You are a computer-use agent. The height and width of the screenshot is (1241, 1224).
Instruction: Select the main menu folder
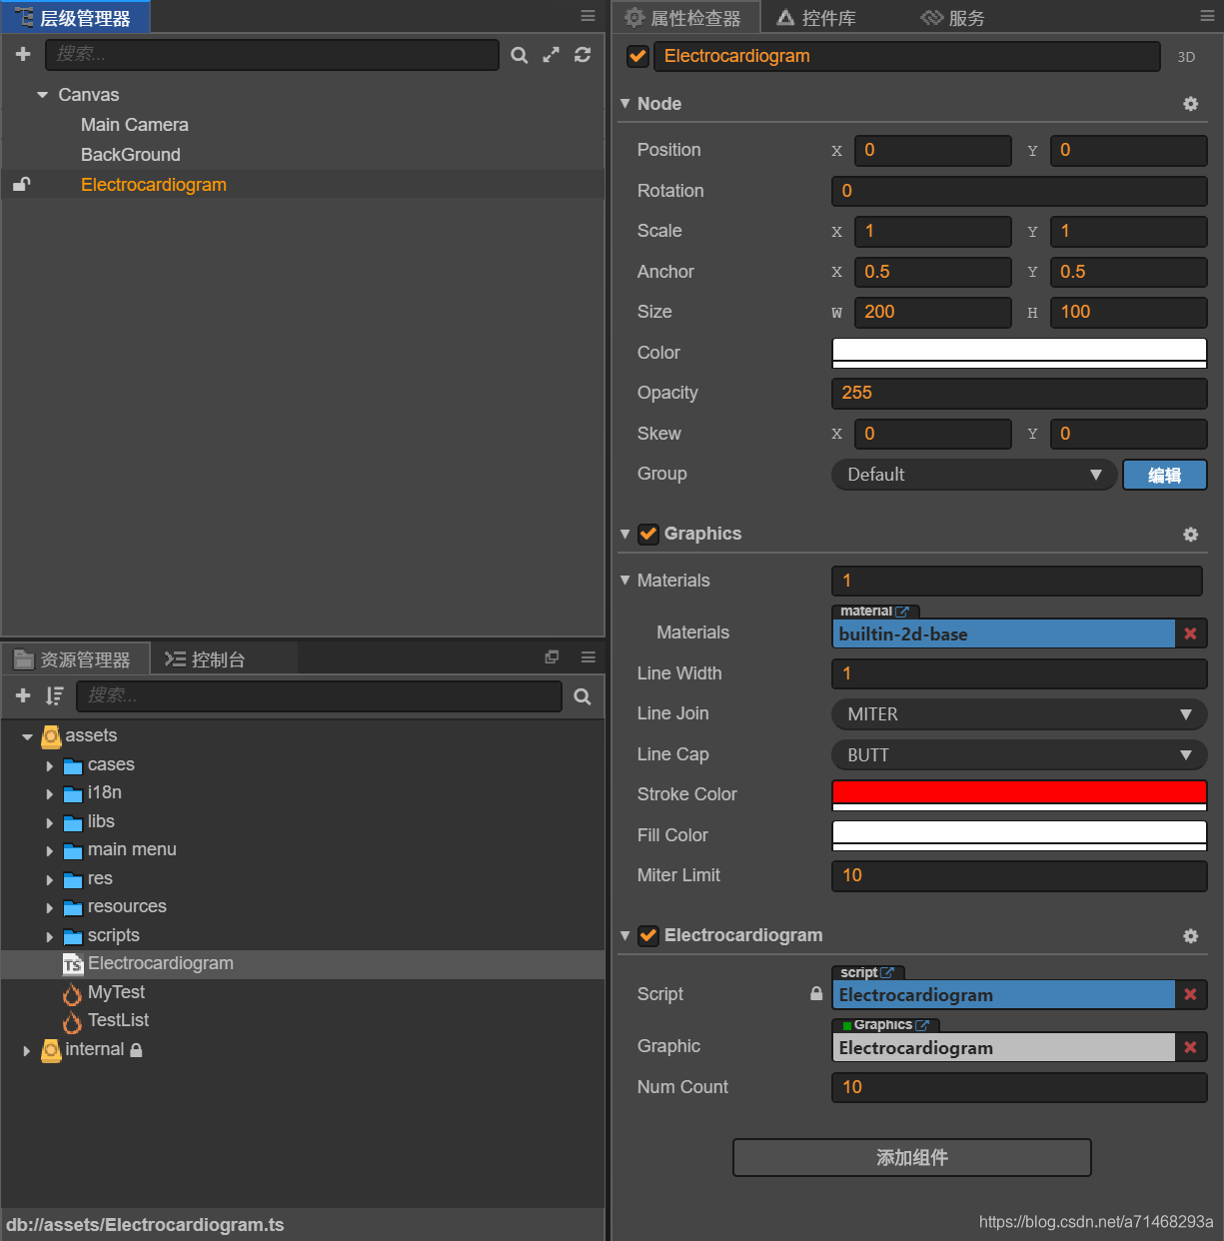click(x=132, y=850)
